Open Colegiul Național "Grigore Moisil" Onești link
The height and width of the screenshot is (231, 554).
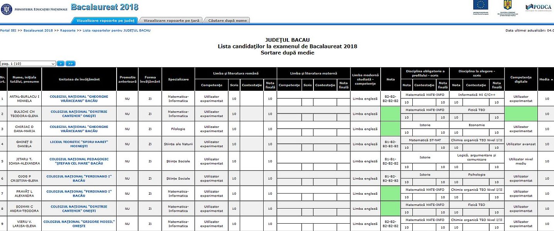coord(79,224)
